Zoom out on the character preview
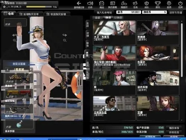The image size is (186, 140). point(65,40)
